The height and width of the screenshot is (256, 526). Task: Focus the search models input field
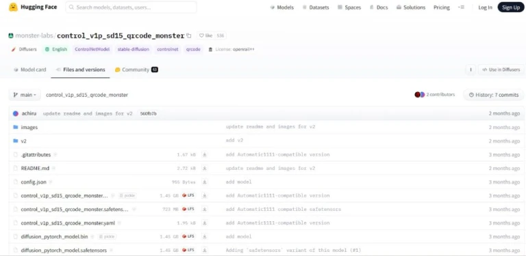pyautogui.click(x=131, y=7)
